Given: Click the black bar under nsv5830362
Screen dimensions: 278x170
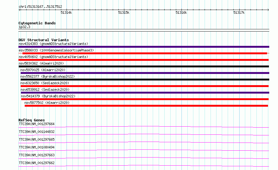Looking at the screenshot, I should [x=144, y=66].
